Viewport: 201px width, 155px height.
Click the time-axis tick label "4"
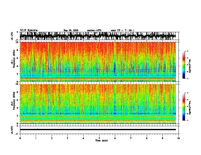pos(83,138)
